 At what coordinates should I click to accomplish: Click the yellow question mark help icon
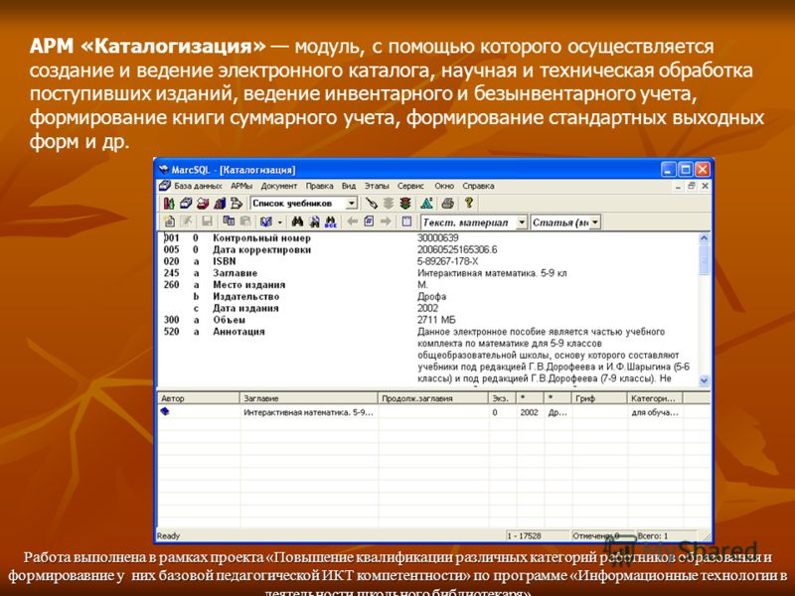tap(468, 204)
